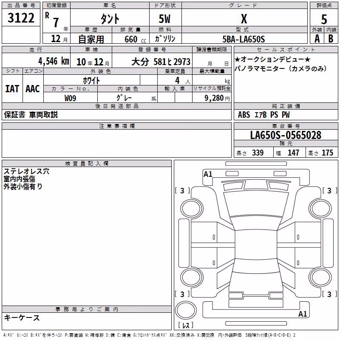This screenshot has width=340, height=340.
Task: Select interior color グレー
Action: pyautogui.click(x=124, y=98)
